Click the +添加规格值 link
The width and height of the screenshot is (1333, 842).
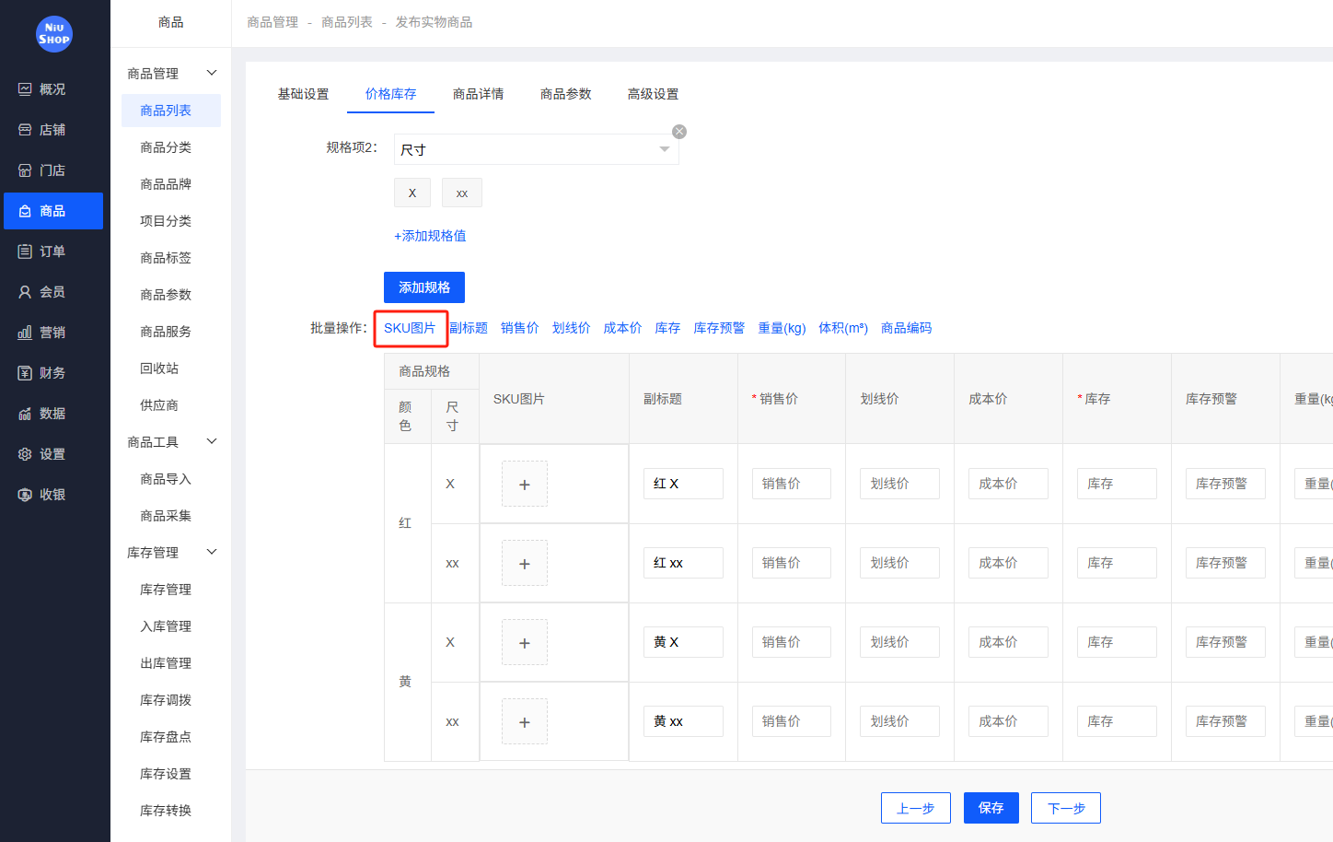[429, 236]
